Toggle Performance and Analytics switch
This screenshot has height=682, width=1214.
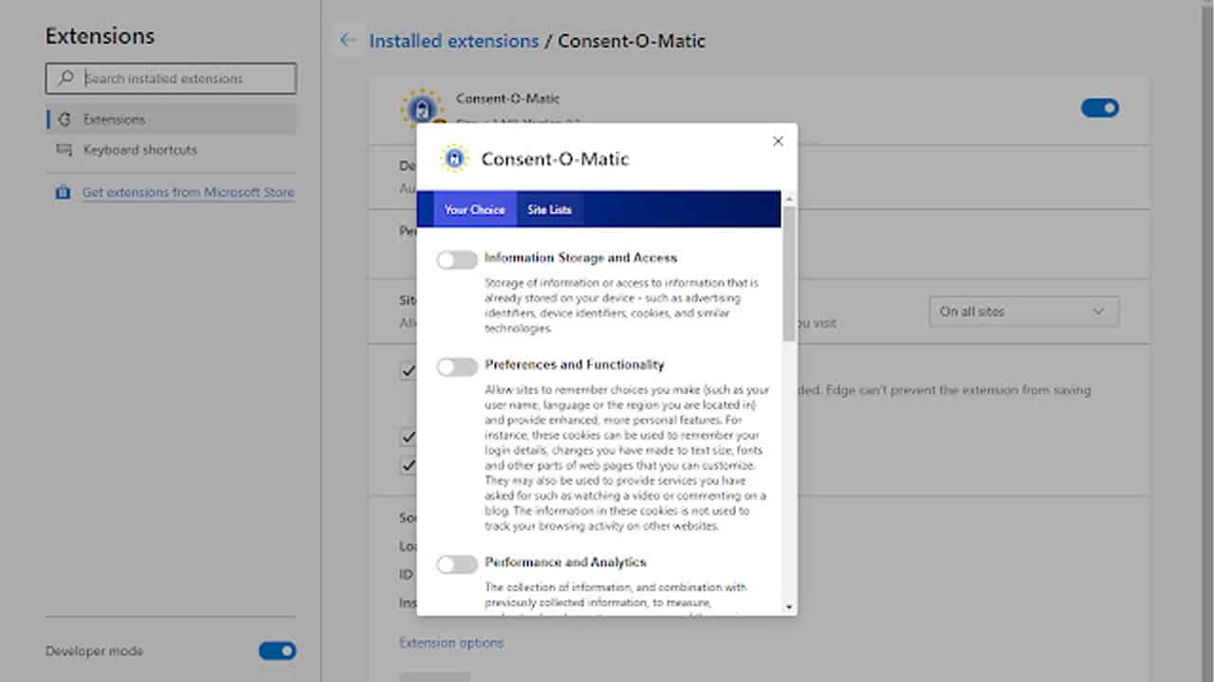coord(457,565)
